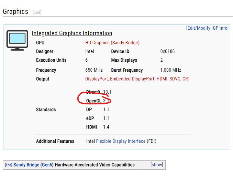Screen dimensions: 233x178
Task: Click the Designer value Intel
Action: (x=90, y=51)
